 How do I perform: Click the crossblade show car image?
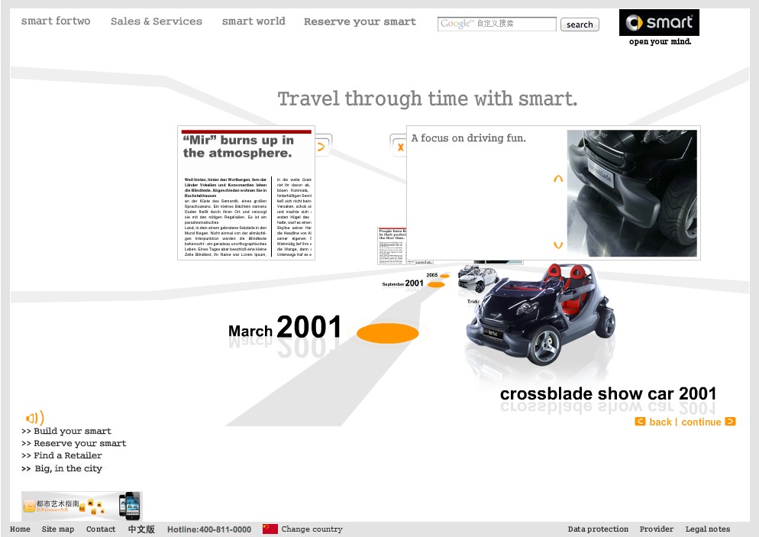click(x=540, y=313)
